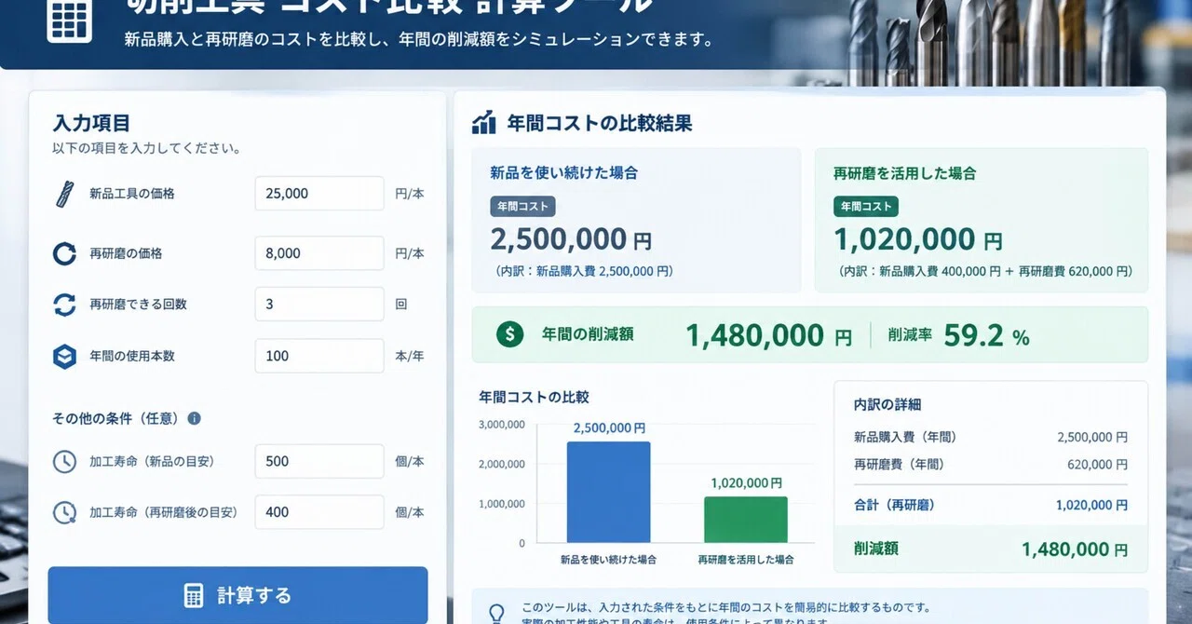Edit the 加工寿命（再研磨後の目安）field with 400
This screenshot has width=1192, height=624.
(319, 512)
